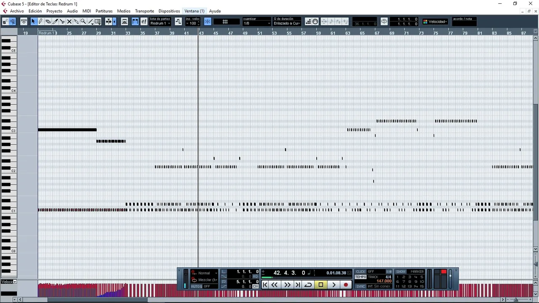Open the 'cuantizar' 1/8 dropdown
539x303 pixels.
(x=257, y=23)
